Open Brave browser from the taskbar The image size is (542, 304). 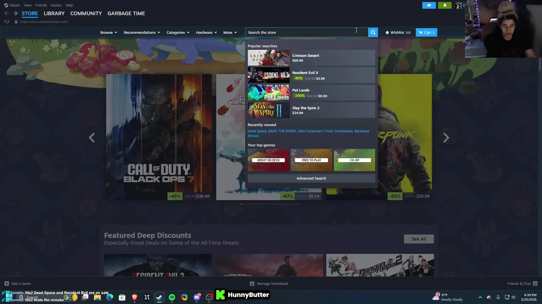click(x=135, y=298)
